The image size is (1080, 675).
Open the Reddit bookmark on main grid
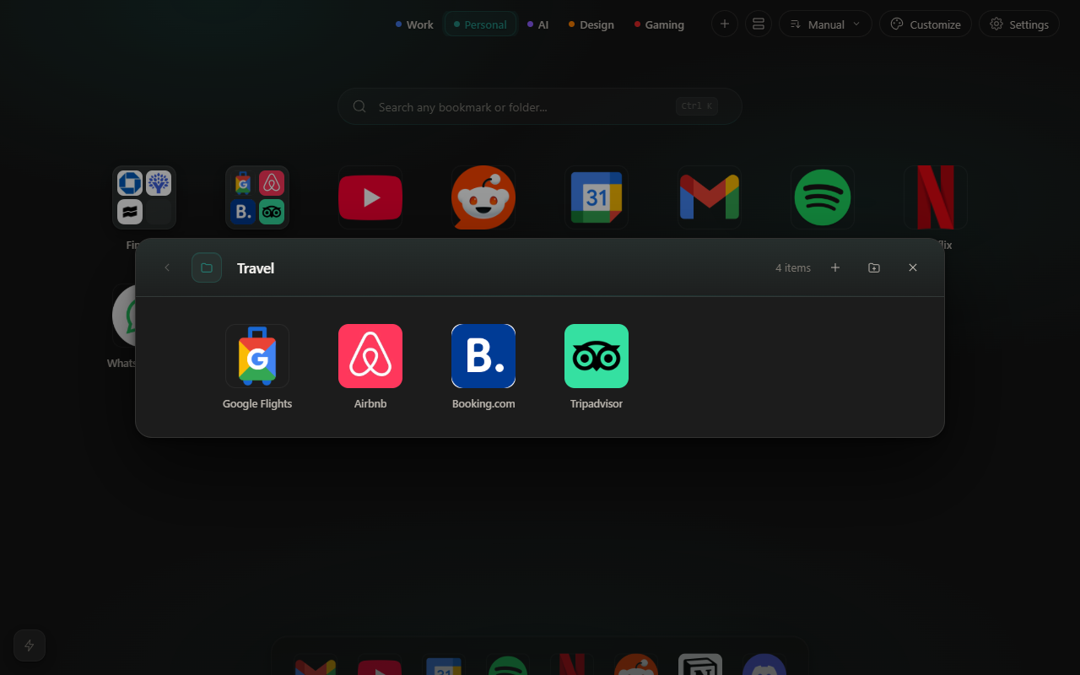tap(483, 197)
